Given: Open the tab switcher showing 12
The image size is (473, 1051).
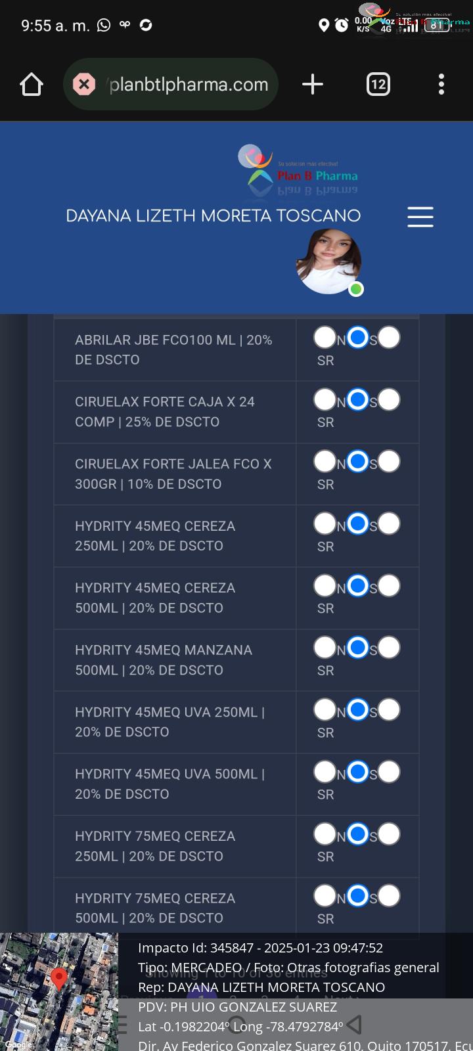Looking at the screenshot, I should pyautogui.click(x=378, y=84).
